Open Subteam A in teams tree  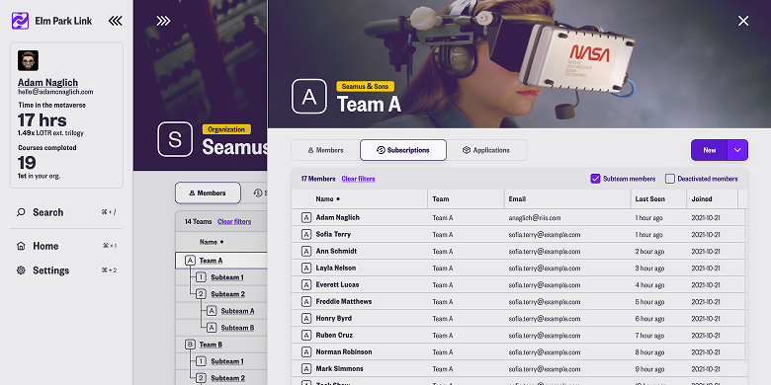pyautogui.click(x=237, y=311)
